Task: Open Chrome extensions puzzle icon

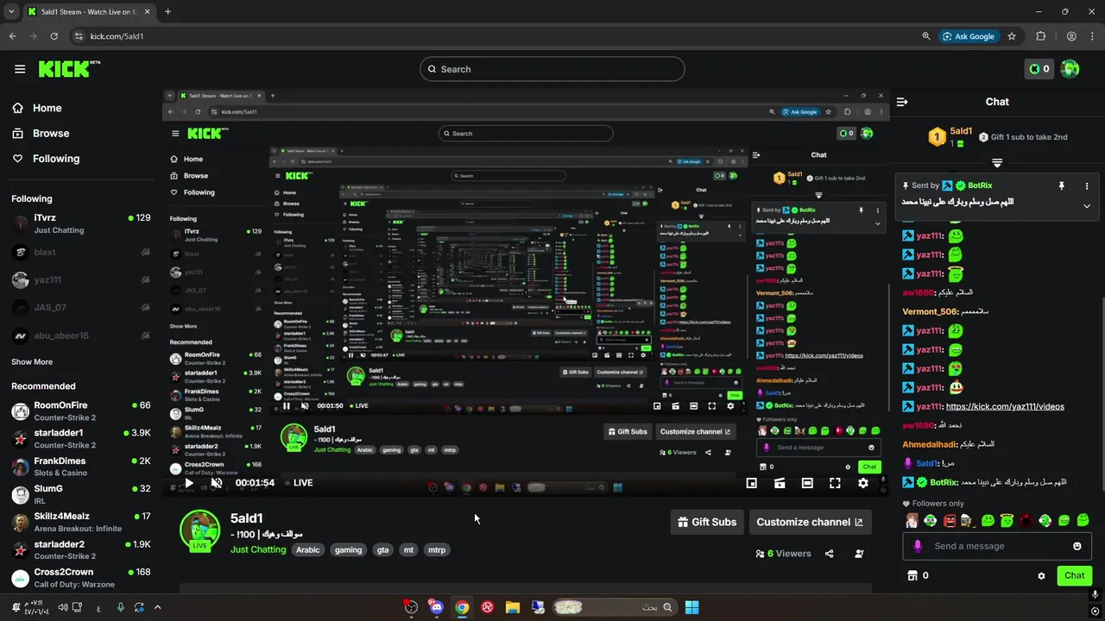Action: (x=1040, y=36)
